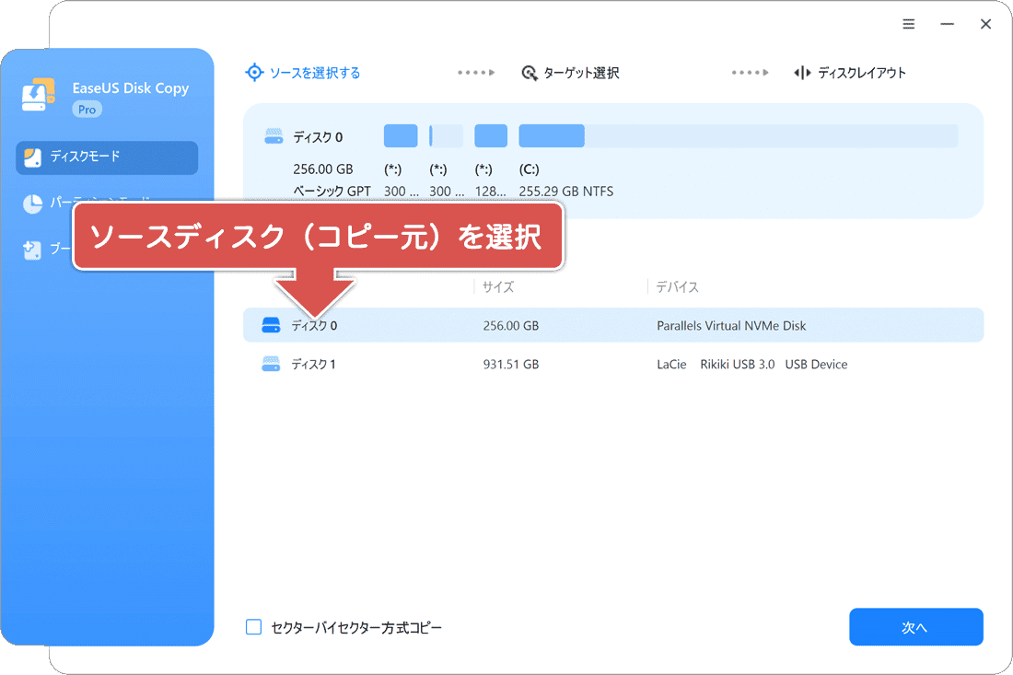Screen dimensions: 1013x675
Task: Open the hamburger menu
Action: pyautogui.click(x=909, y=24)
